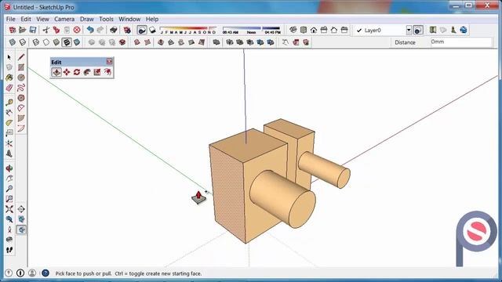Toggle Shaded With Textures style
This screenshot has width=502, height=282.
[67, 42]
